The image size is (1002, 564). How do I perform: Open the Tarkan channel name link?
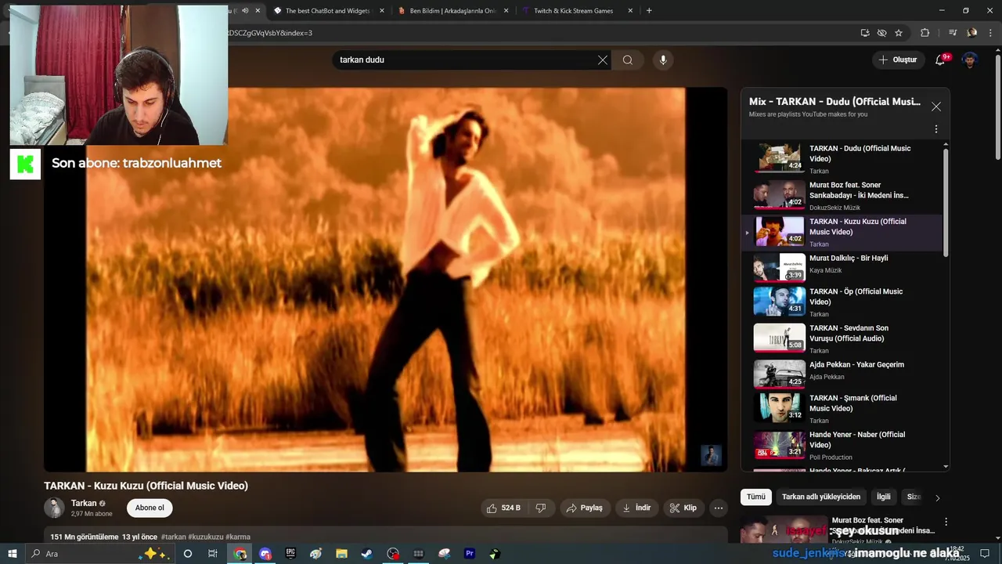point(84,504)
